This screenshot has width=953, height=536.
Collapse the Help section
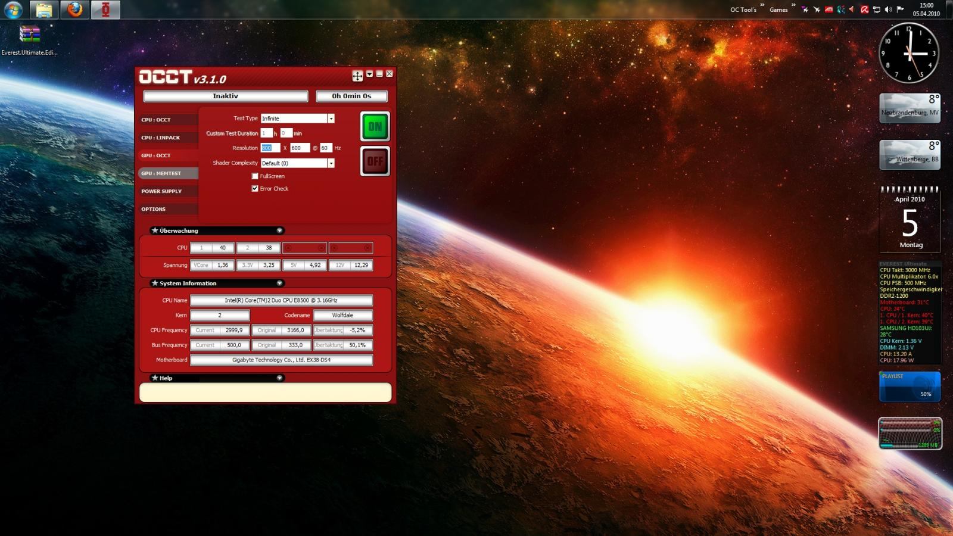279,378
